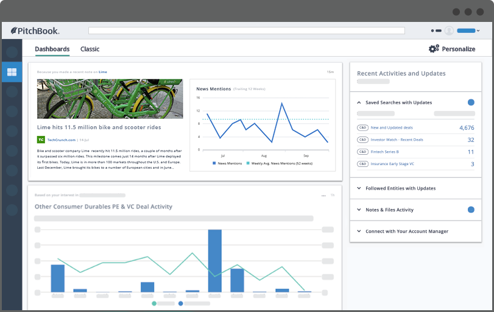Click C&D badge beside Investor Watch
This screenshot has width=494, height=312.
click(x=362, y=140)
